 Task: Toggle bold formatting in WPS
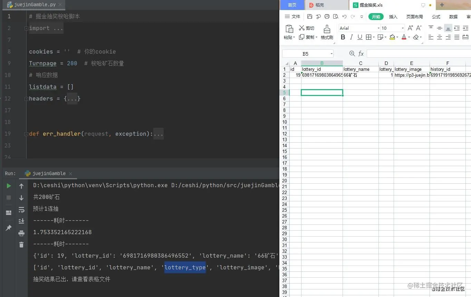pos(343,37)
